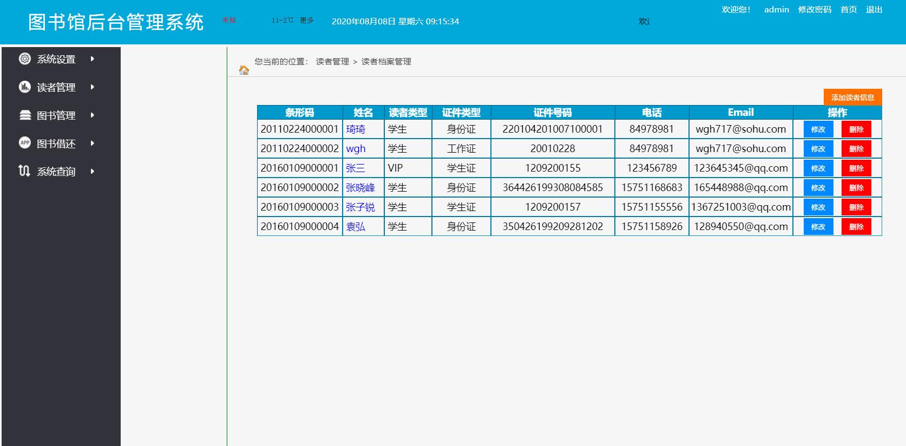Click barcode cell 20110224000001
The height and width of the screenshot is (446, 906).
(x=300, y=129)
